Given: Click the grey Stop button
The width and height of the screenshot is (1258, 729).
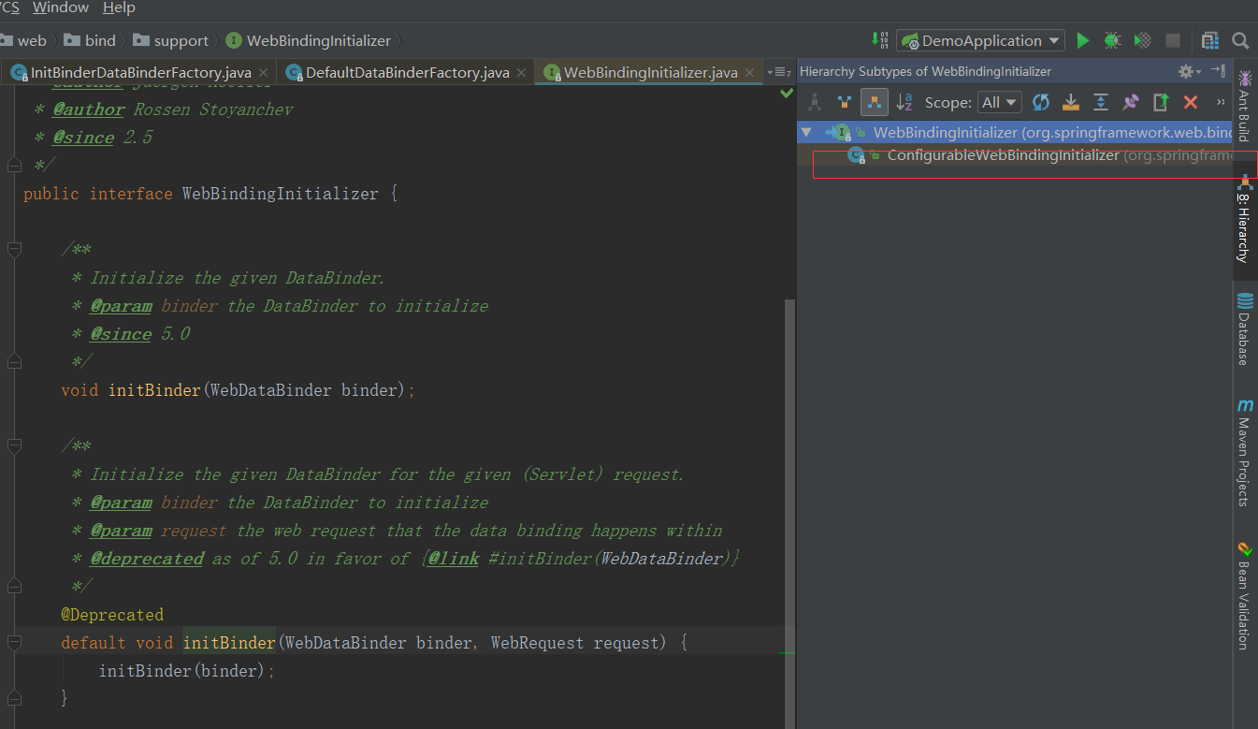Looking at the screenshot, I should click(1173, 40).
